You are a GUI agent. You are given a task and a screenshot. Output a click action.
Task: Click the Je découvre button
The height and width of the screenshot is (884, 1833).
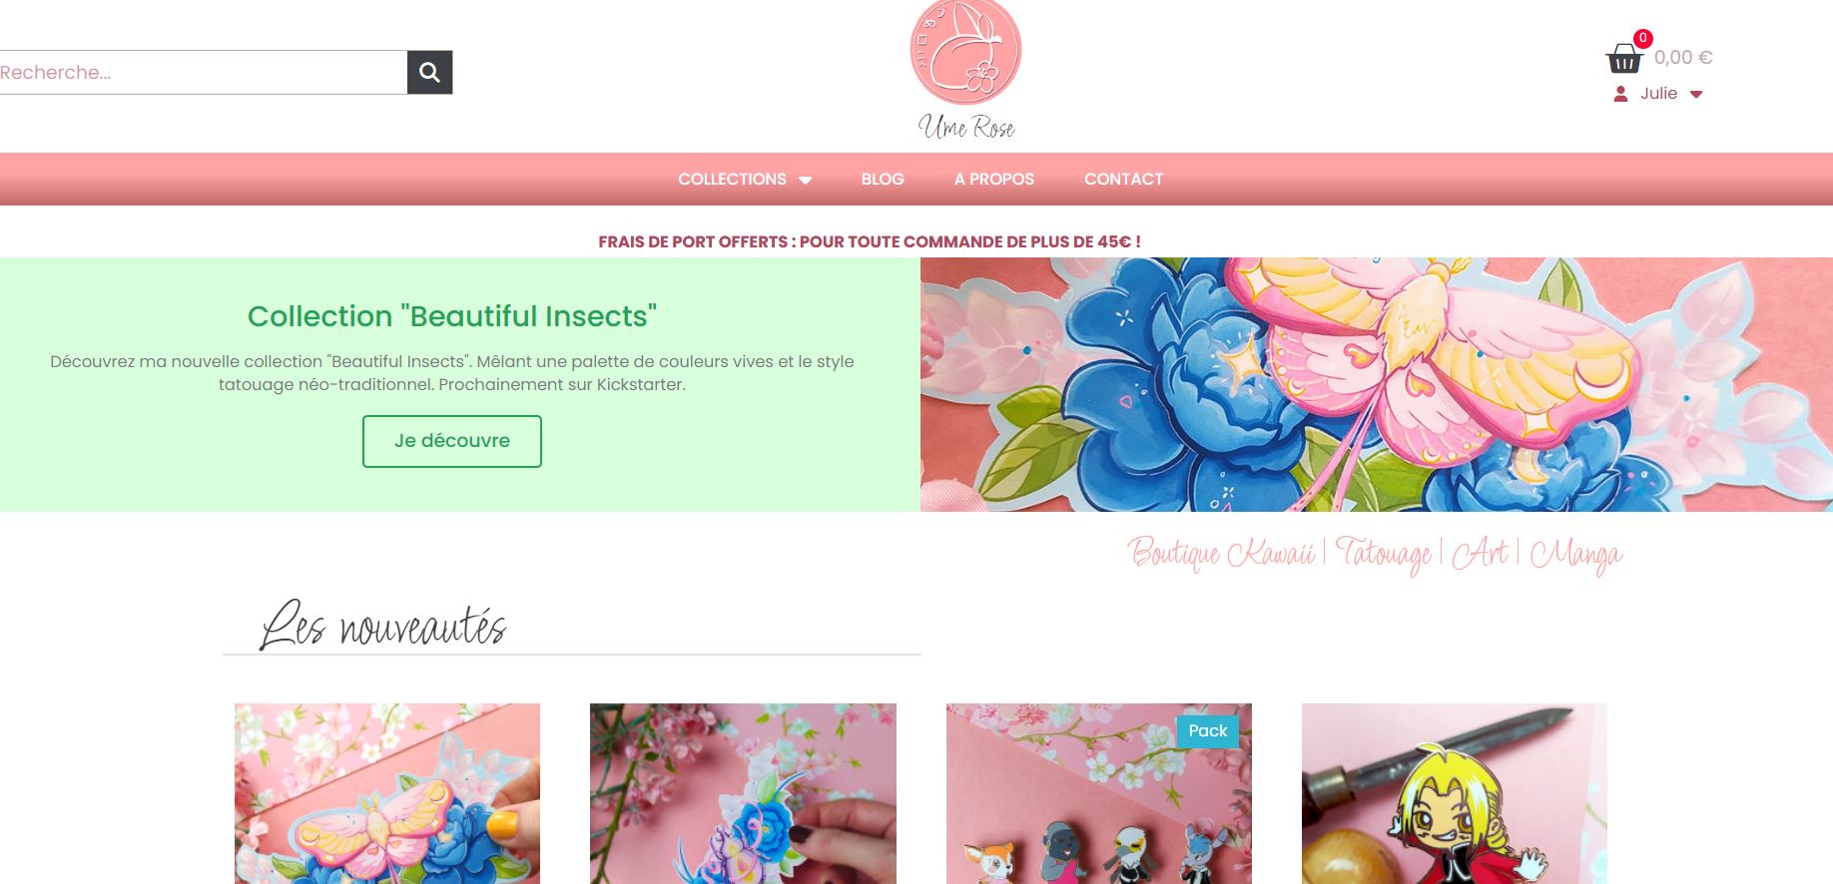point(452,441)
